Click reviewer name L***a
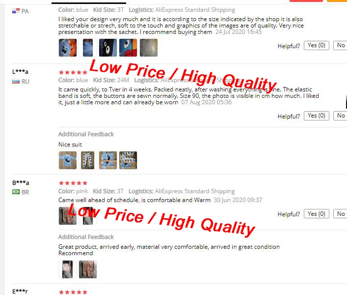Image resolution: width=347 pixels, height=295 pixels. tap(20, 72)
